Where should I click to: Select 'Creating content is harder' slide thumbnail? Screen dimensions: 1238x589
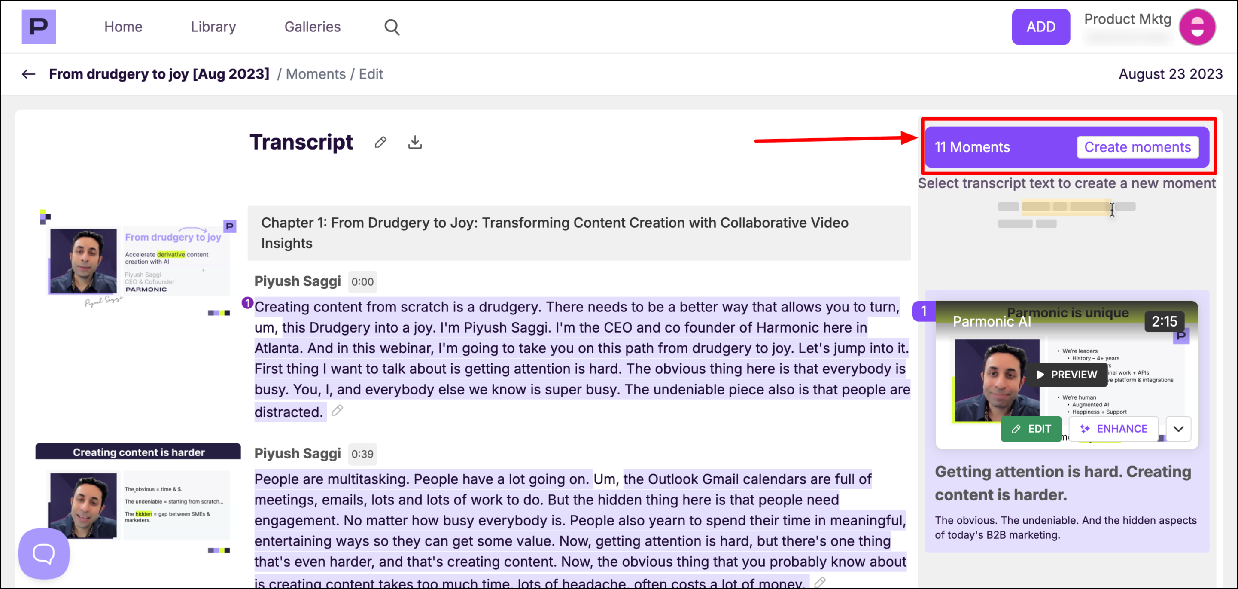138,498
